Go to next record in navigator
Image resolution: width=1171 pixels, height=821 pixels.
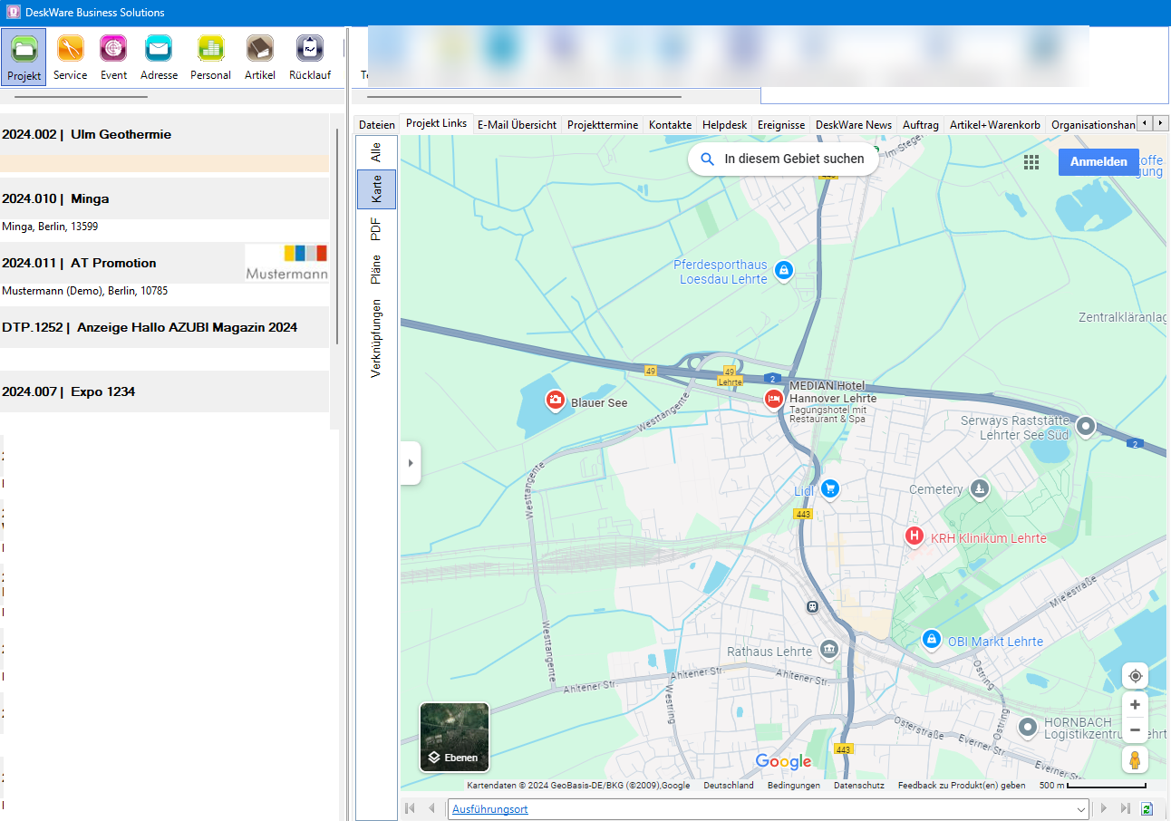coord(1104,808)
